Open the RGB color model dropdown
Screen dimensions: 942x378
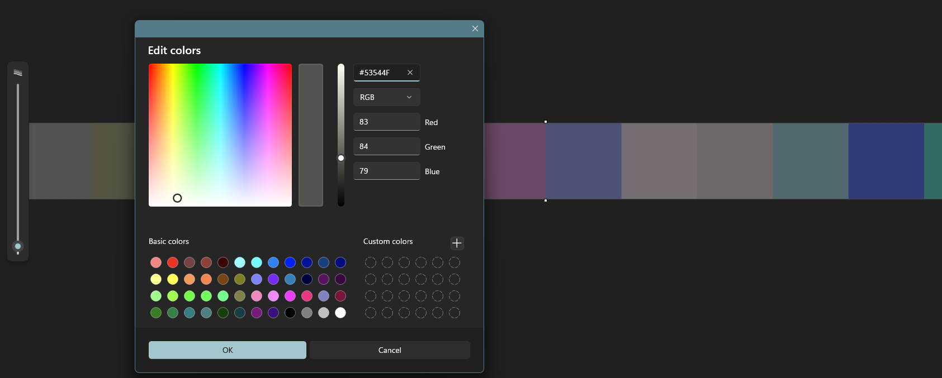(x=387, y=97)
